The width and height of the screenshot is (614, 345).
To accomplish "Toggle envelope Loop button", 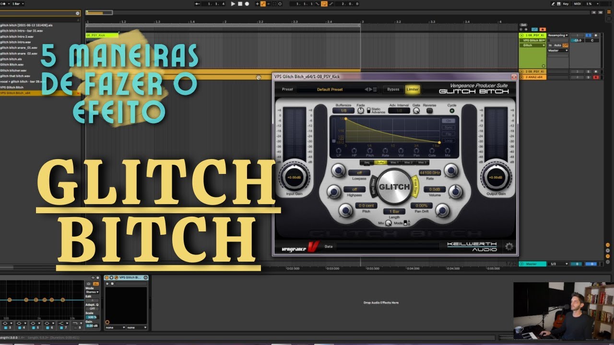I will pos(449,141).
